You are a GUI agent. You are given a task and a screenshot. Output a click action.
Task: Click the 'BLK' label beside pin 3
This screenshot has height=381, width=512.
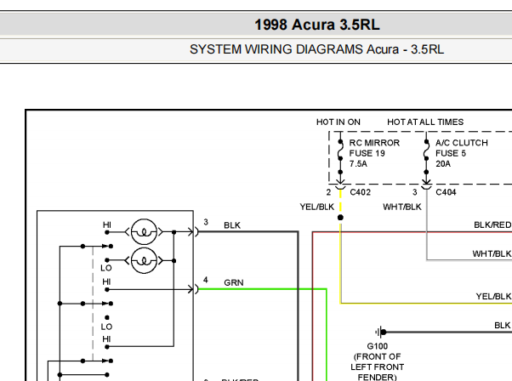(232, 225)
